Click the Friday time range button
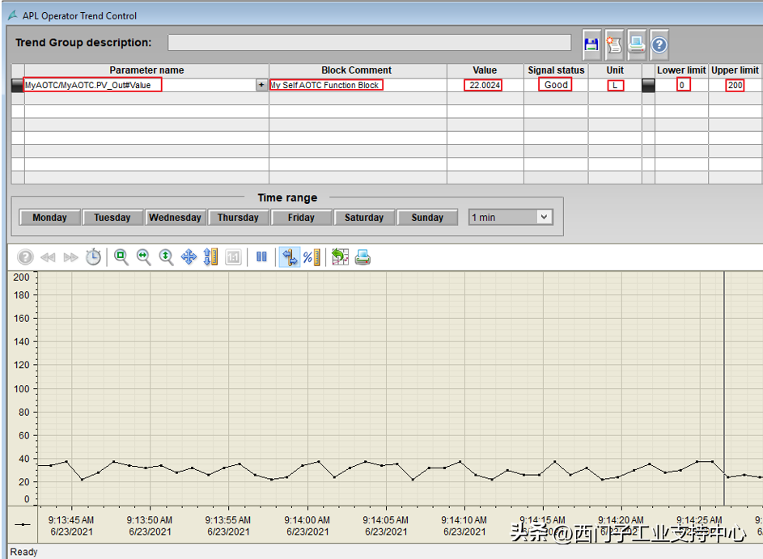Screen dimensions: 763x559 pos(301,218)
